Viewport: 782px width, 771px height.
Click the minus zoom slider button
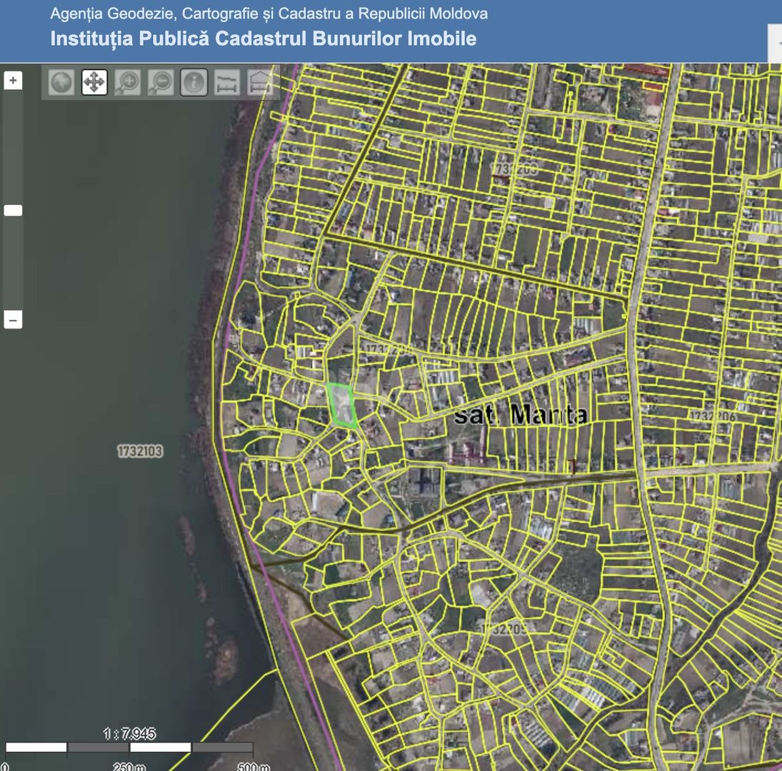click(x=13, y=319)
